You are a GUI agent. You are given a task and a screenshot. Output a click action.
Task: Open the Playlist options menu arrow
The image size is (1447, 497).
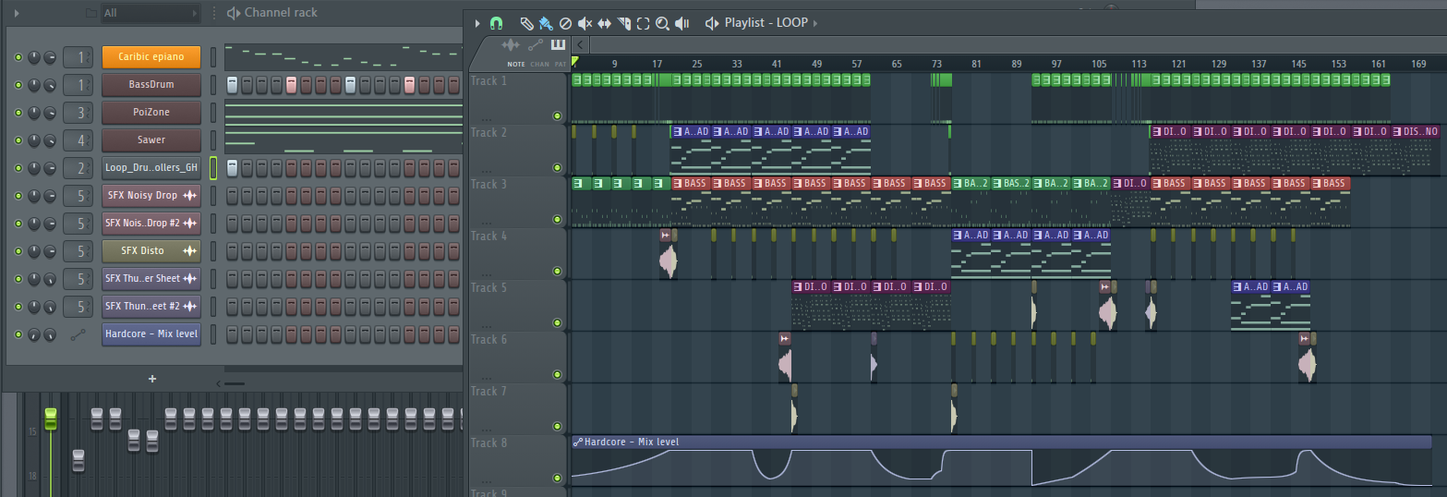click(x=477, y=23)
